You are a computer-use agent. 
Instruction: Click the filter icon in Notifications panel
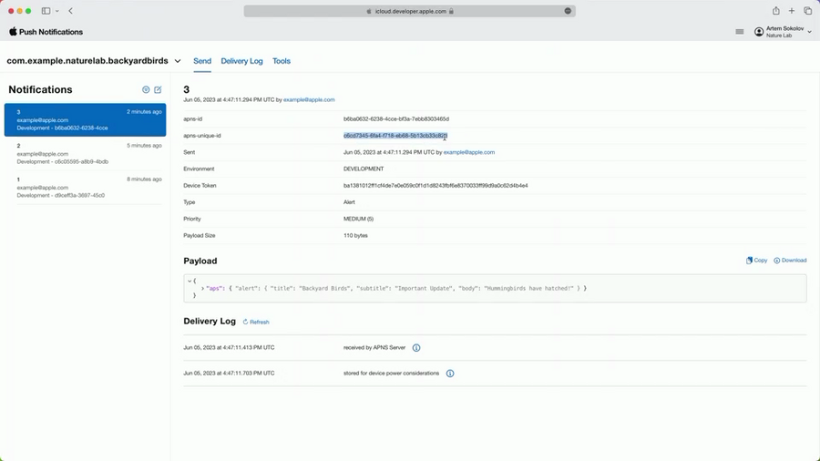click(x=146, y=90)
